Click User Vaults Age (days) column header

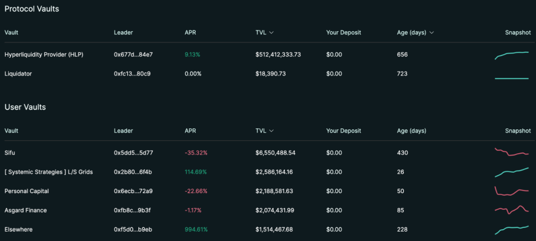point(411,131)
